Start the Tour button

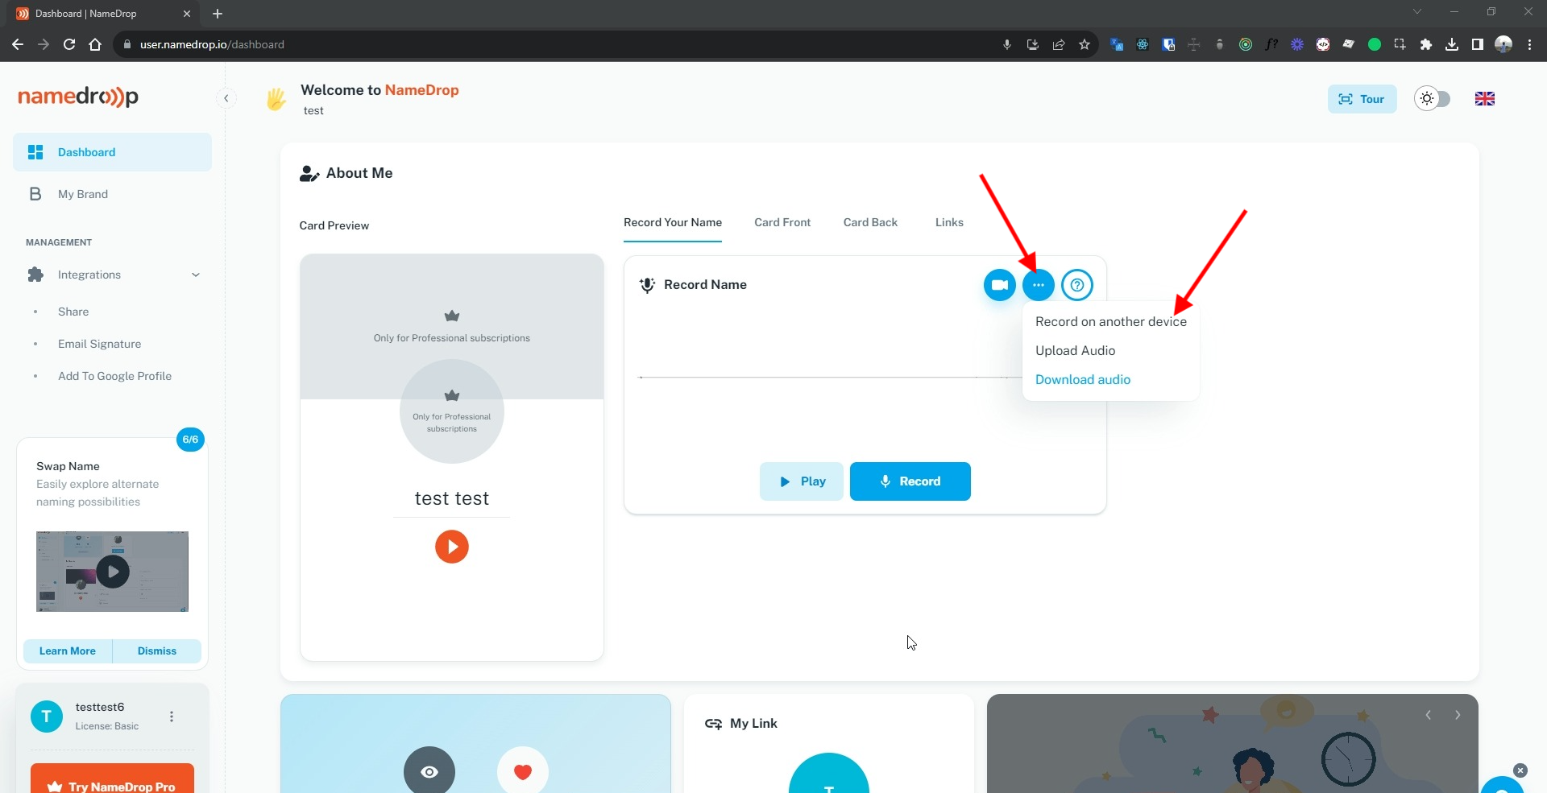1362,99
